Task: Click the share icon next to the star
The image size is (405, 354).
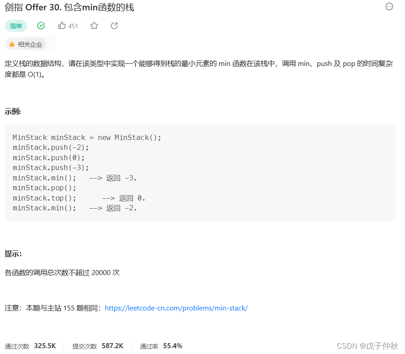Action: pyautogui.click(x=114, y=26)
